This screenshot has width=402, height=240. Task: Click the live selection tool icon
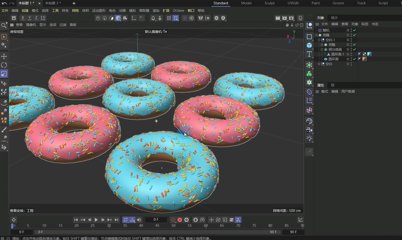[x=4, y=37]
